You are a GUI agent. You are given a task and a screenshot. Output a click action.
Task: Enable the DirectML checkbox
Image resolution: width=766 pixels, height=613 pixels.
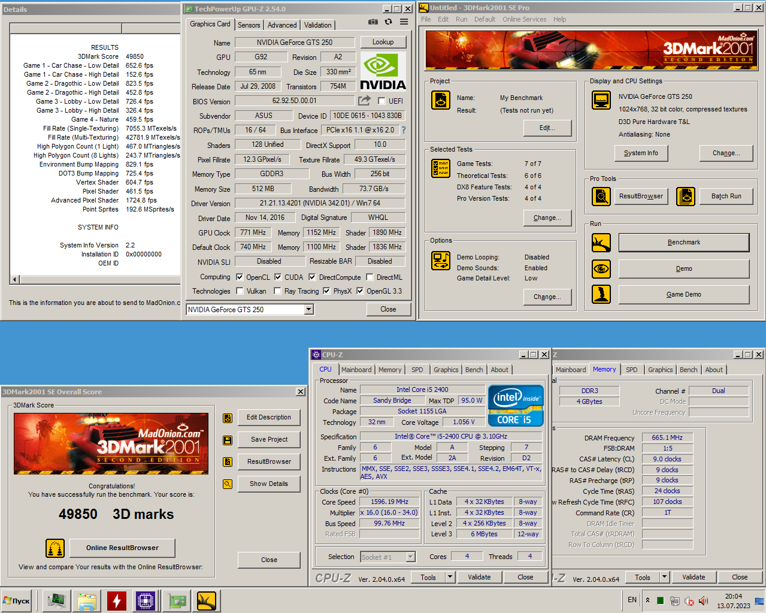coord(370,277)
